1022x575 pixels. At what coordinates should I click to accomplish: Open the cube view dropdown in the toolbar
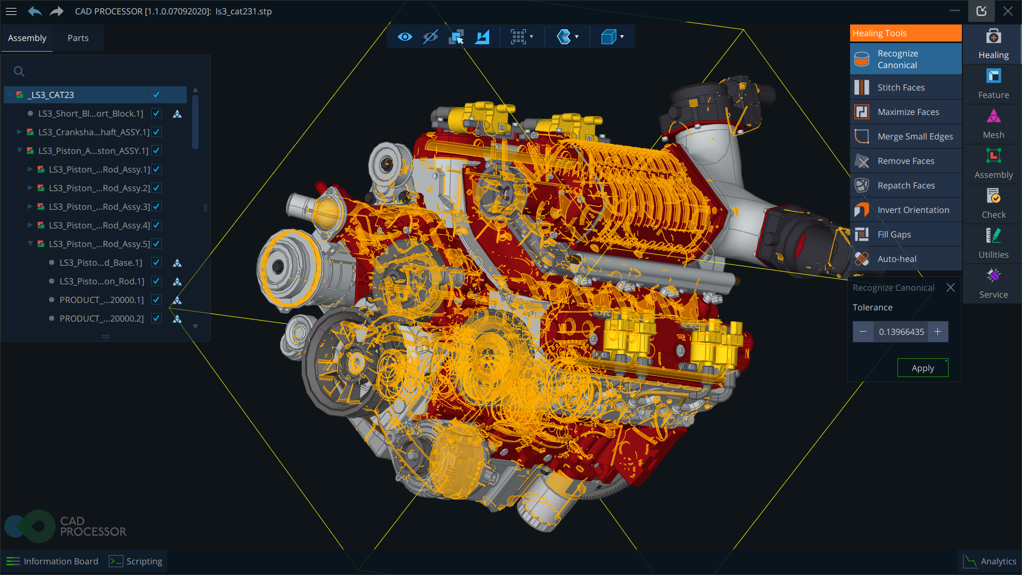(x=623, y=37)
